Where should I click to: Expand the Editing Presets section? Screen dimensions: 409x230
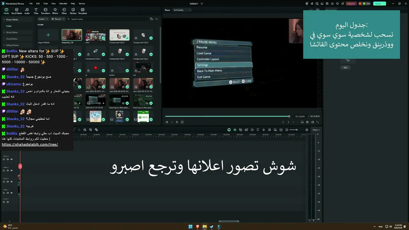4,45
